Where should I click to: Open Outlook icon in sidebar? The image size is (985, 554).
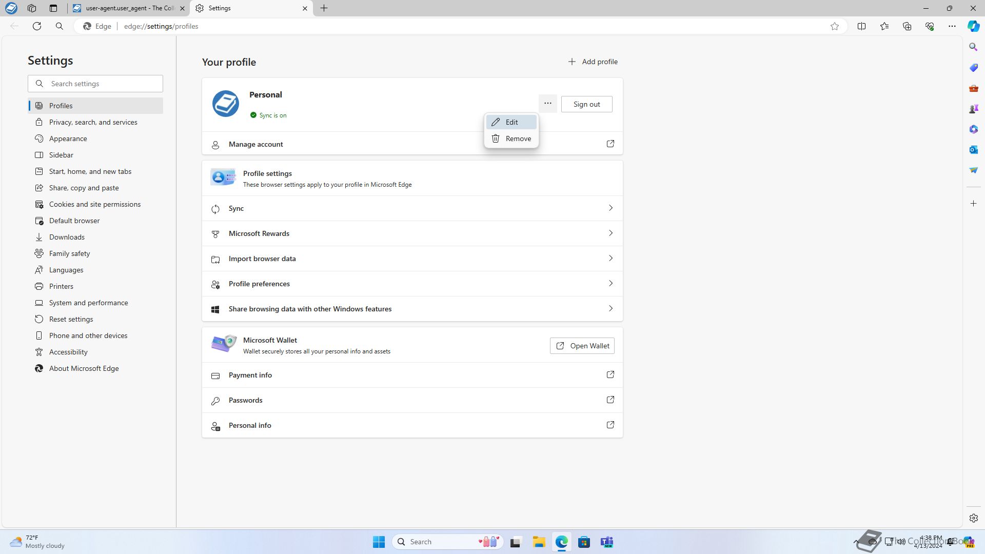tap(973, 150)
